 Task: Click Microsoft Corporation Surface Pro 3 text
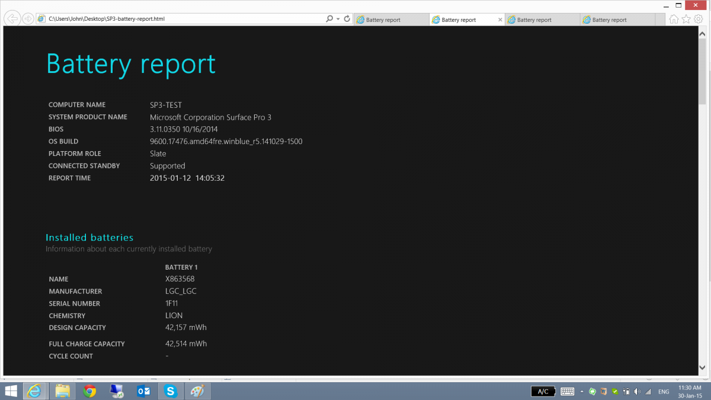point(210,117)
